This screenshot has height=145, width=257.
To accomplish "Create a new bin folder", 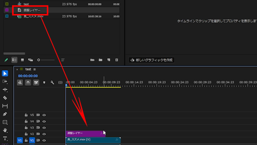I will tap(100, 60).
